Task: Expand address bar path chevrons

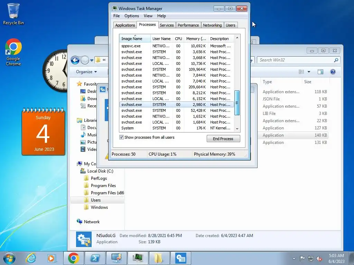Action: (104, 60)
